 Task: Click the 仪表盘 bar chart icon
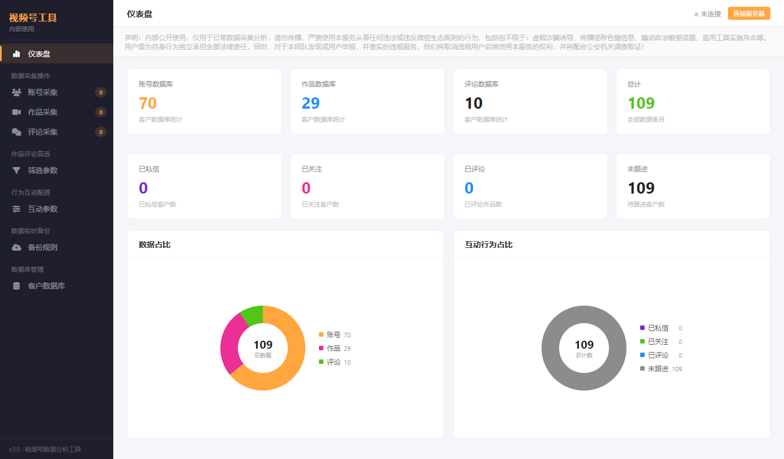pos(16,54)
